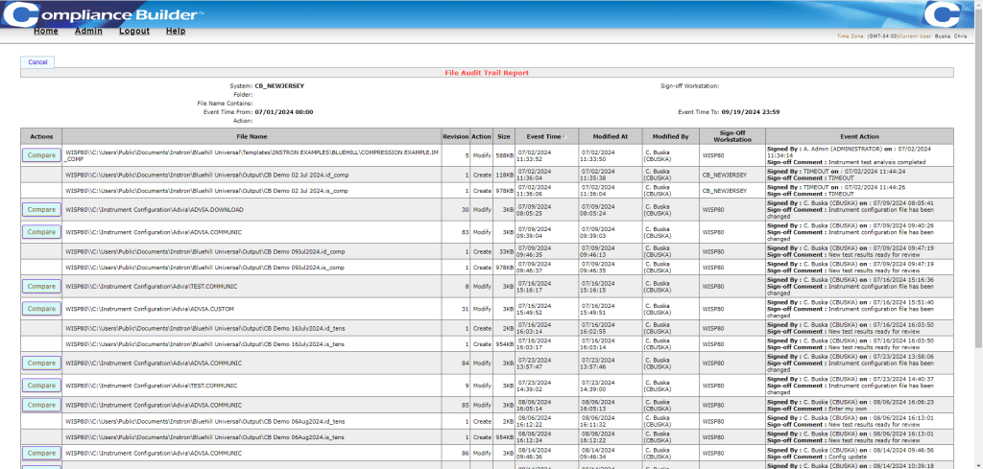Click the File Audit Trail Report title
Viewport: 983px width, 469px height.
[x=487, y=73]
